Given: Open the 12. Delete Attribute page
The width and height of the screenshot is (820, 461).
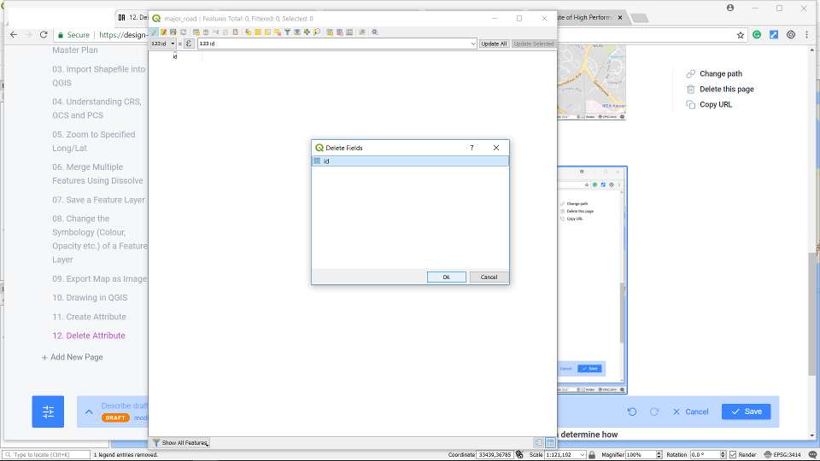Looking at the screenshot, I should (x=89, y=336).
